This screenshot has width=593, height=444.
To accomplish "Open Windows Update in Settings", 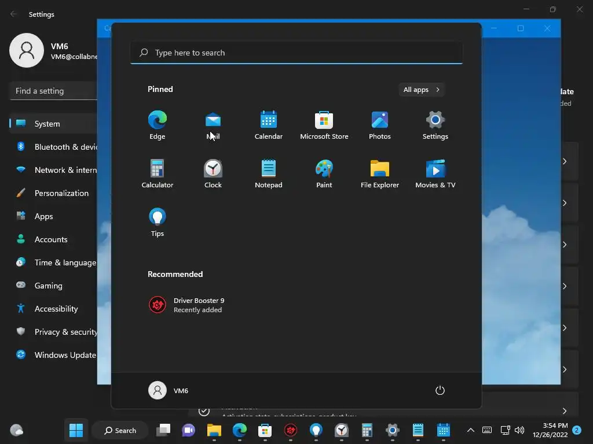I will [x=53, y=355].
